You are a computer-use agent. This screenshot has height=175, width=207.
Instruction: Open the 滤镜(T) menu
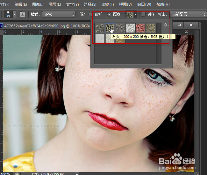pyautogui.click(x=108, y=4)
